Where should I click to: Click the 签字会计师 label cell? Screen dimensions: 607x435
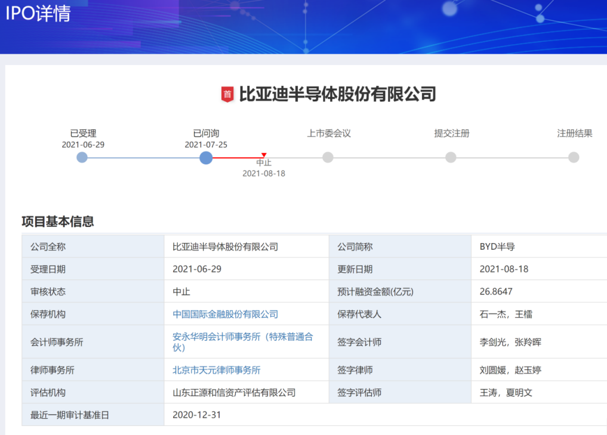point(400,342)
